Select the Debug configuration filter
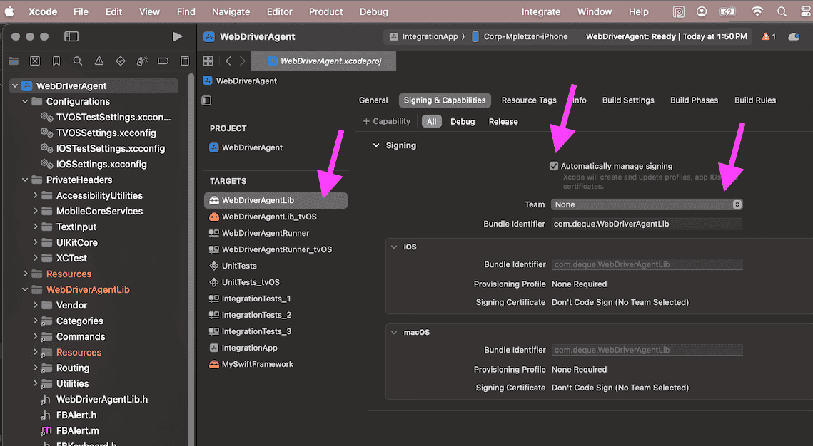The height and width of the screenshot is (446, 813). (x=463, y=122)
